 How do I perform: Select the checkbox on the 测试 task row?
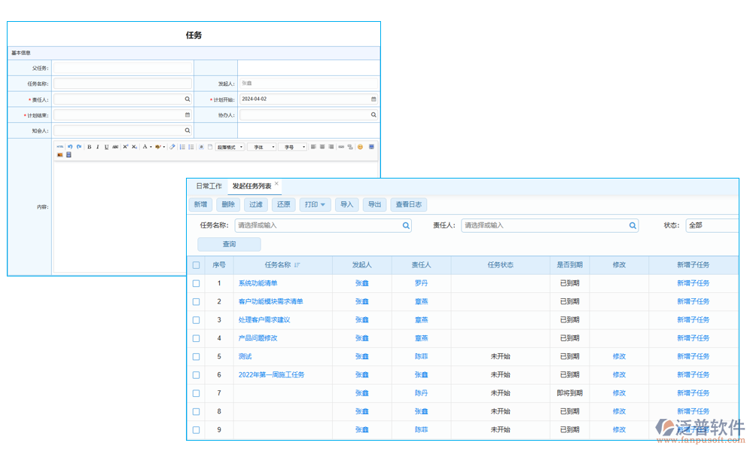coord(197,356)
